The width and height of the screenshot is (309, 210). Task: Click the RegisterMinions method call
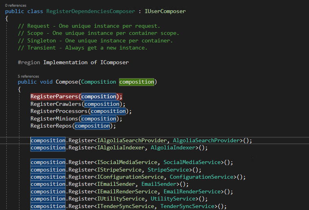tap(55, 118)
